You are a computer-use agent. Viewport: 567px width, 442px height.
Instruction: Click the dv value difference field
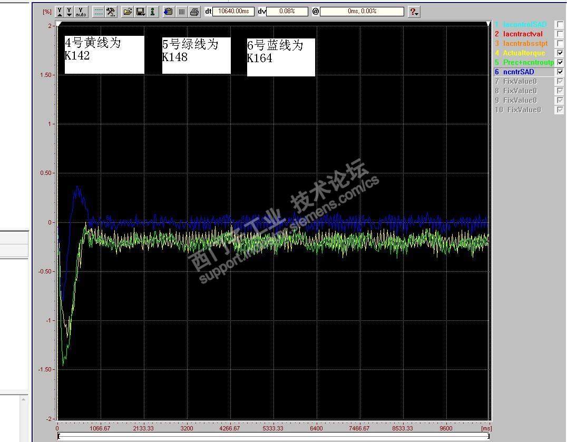click(287, 11)
